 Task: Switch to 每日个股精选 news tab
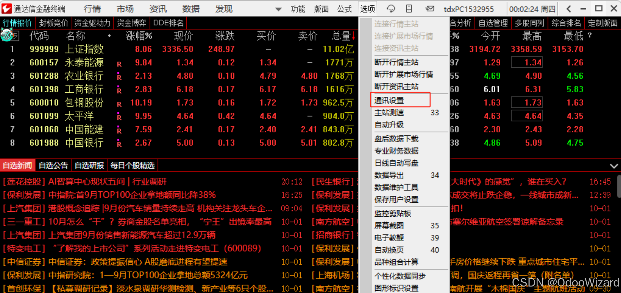pos(132,166)
